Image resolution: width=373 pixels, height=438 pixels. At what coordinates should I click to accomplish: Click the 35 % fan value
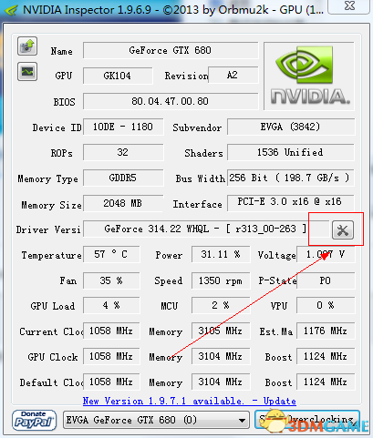111,280
